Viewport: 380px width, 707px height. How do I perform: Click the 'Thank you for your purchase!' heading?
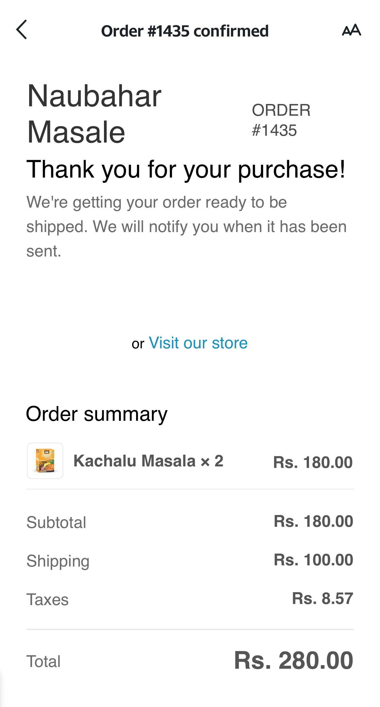[186, 169]
